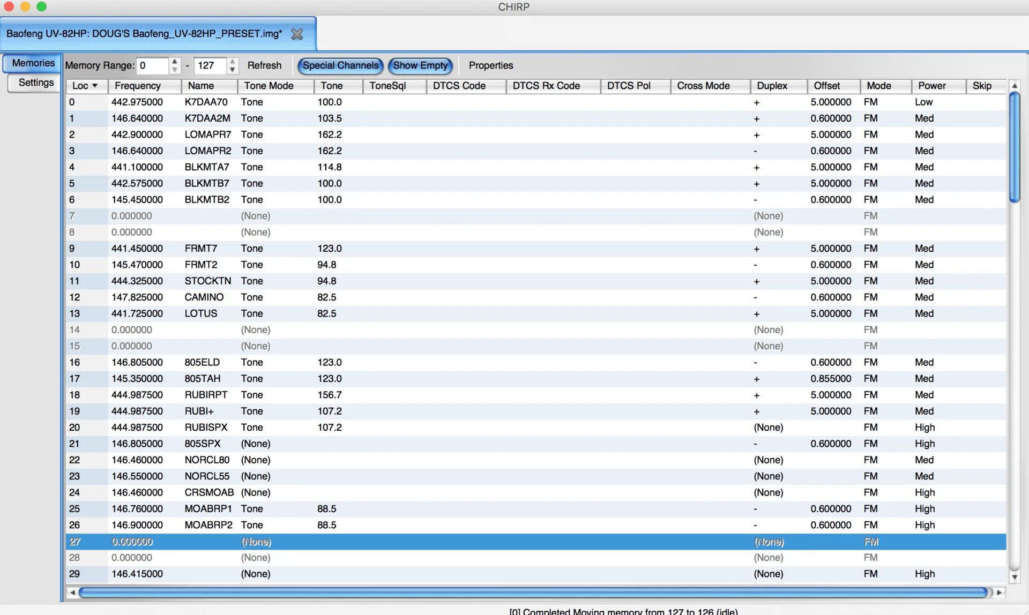Toggle the Show Empty button

point(421,65)
